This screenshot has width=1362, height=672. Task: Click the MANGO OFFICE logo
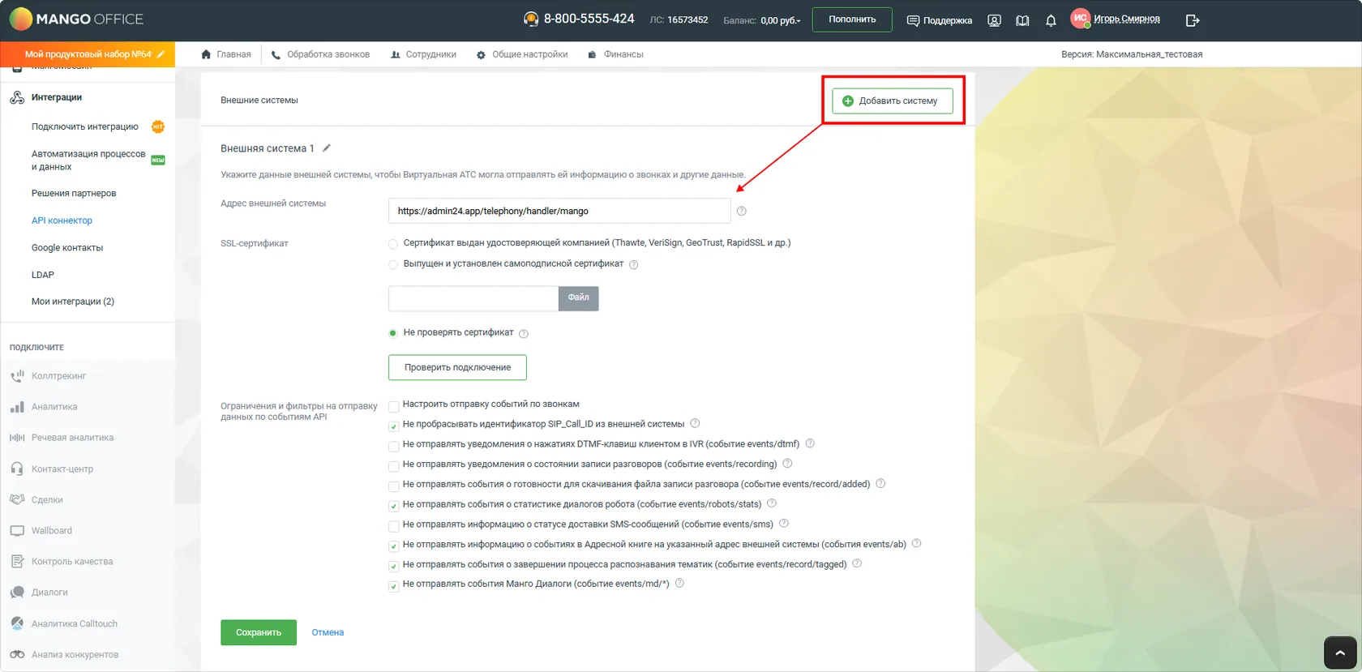click(x=76, y=19)
